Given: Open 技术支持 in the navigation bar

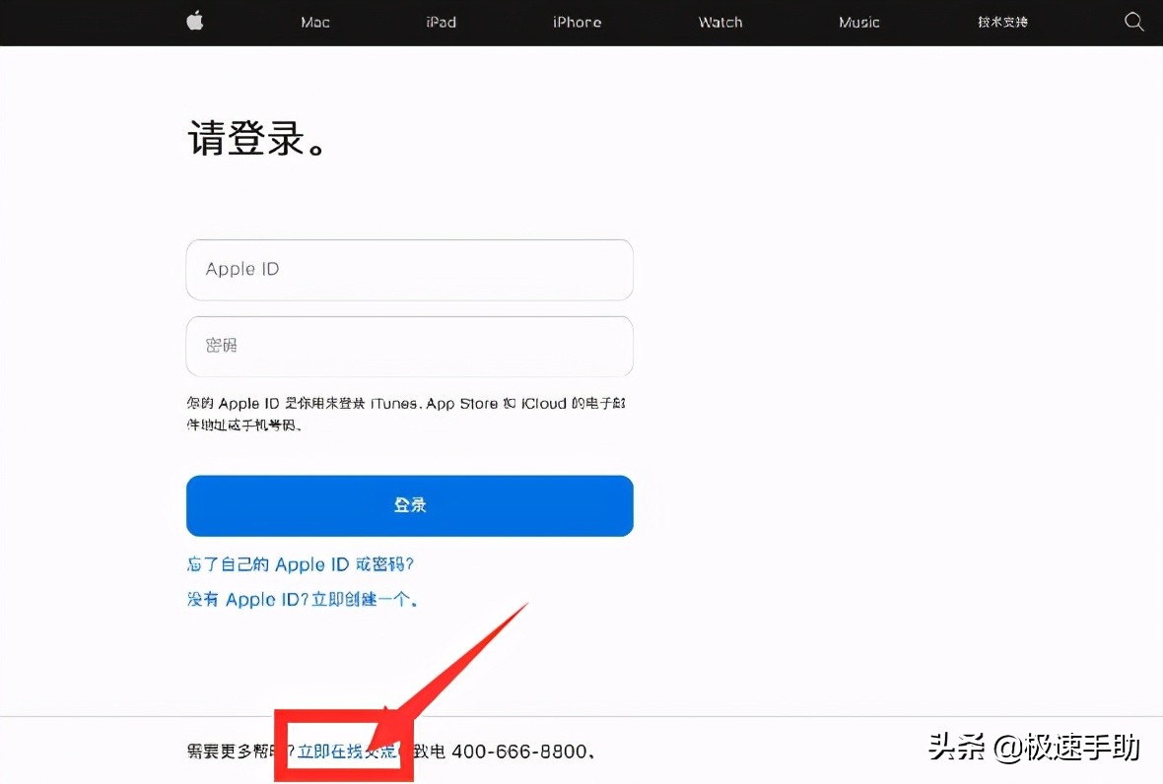Looking at the screenshot, I should pyautogui.click(x=1002, y=23).
